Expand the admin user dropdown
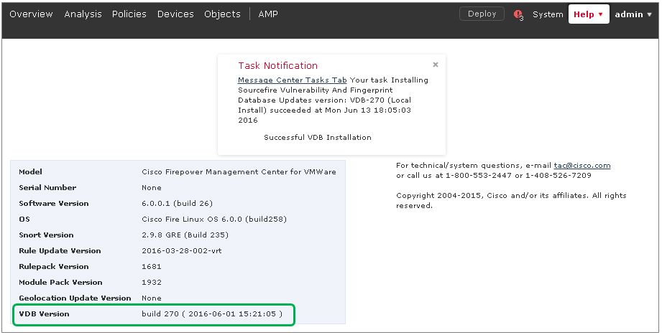Image resolution: width=662 pixels, height=335 pixels. (x=633, y=14)
